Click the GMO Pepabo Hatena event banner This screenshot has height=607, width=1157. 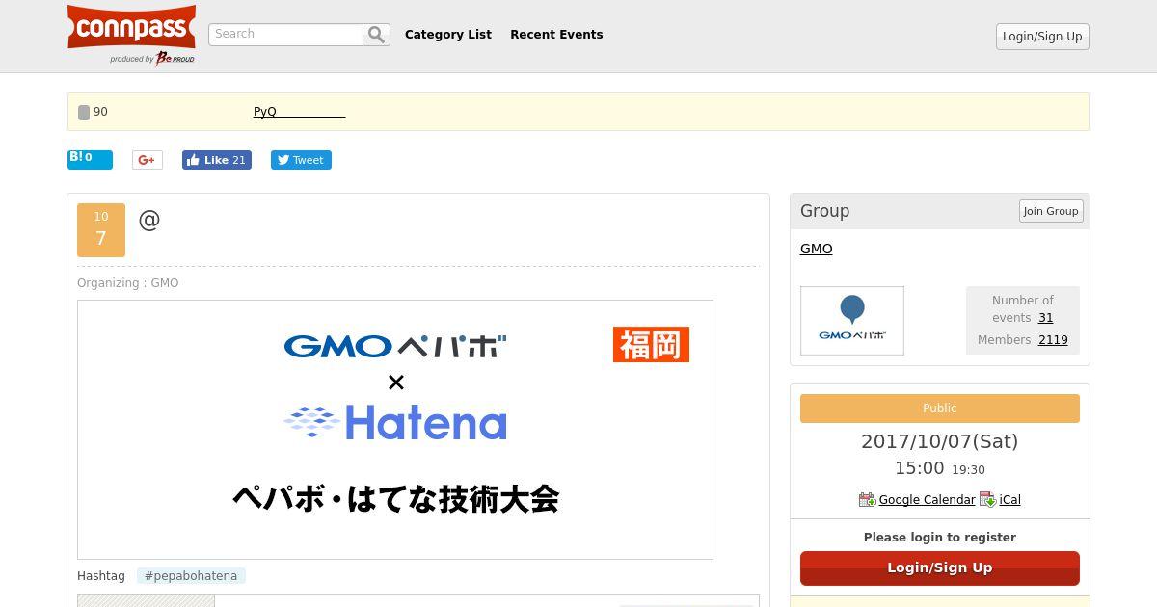pos(395,430)
